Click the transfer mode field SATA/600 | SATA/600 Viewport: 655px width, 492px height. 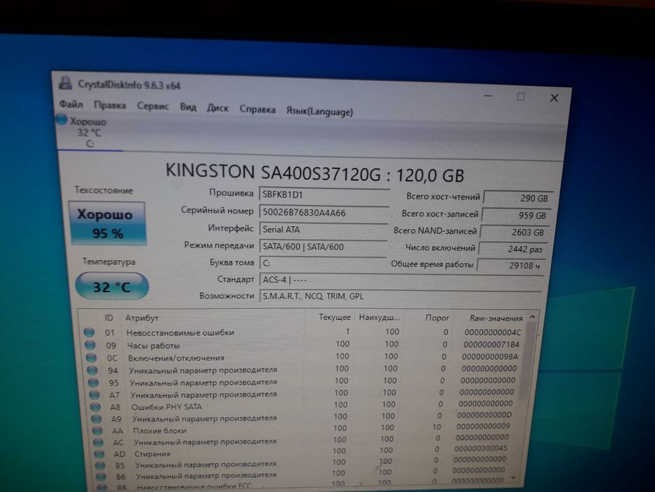pyautogui.click(x=322, y=247)
